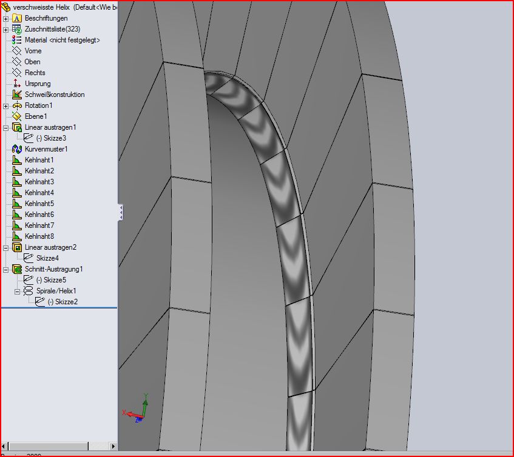The height and width of the screenshot is (457, 514).
Task: Click the right arrow of the tree scrollbar
Action: (x=113, y=446)
